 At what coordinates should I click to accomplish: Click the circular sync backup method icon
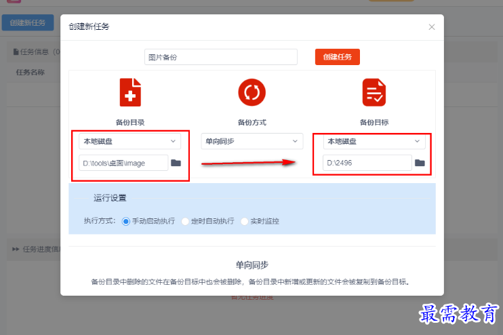[x=251, y=92]
